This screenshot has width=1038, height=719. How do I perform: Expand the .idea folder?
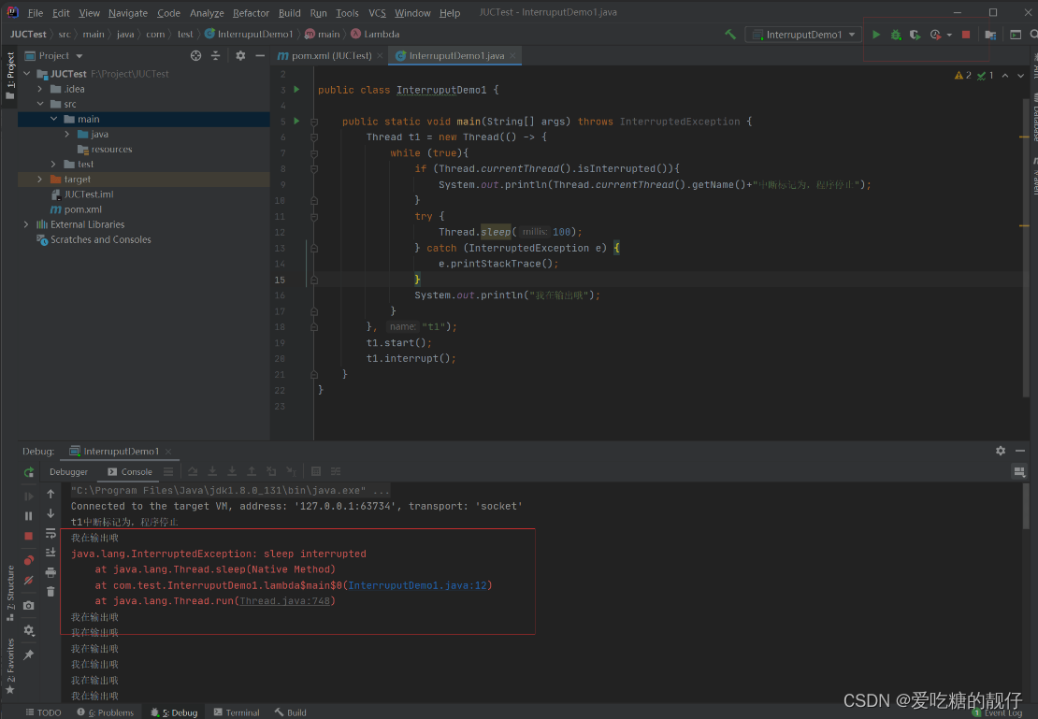pyautogui.click(x=40, y=89)
